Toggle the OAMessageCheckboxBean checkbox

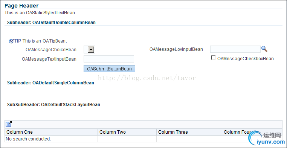point(213,58)
